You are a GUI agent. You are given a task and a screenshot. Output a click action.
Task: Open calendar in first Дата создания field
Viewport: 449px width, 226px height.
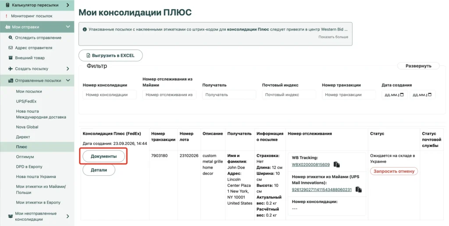(402, 95)
